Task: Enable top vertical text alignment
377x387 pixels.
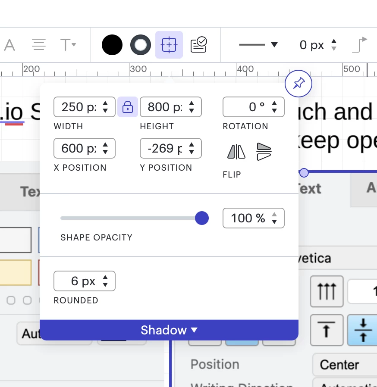Action: [327, 331]
